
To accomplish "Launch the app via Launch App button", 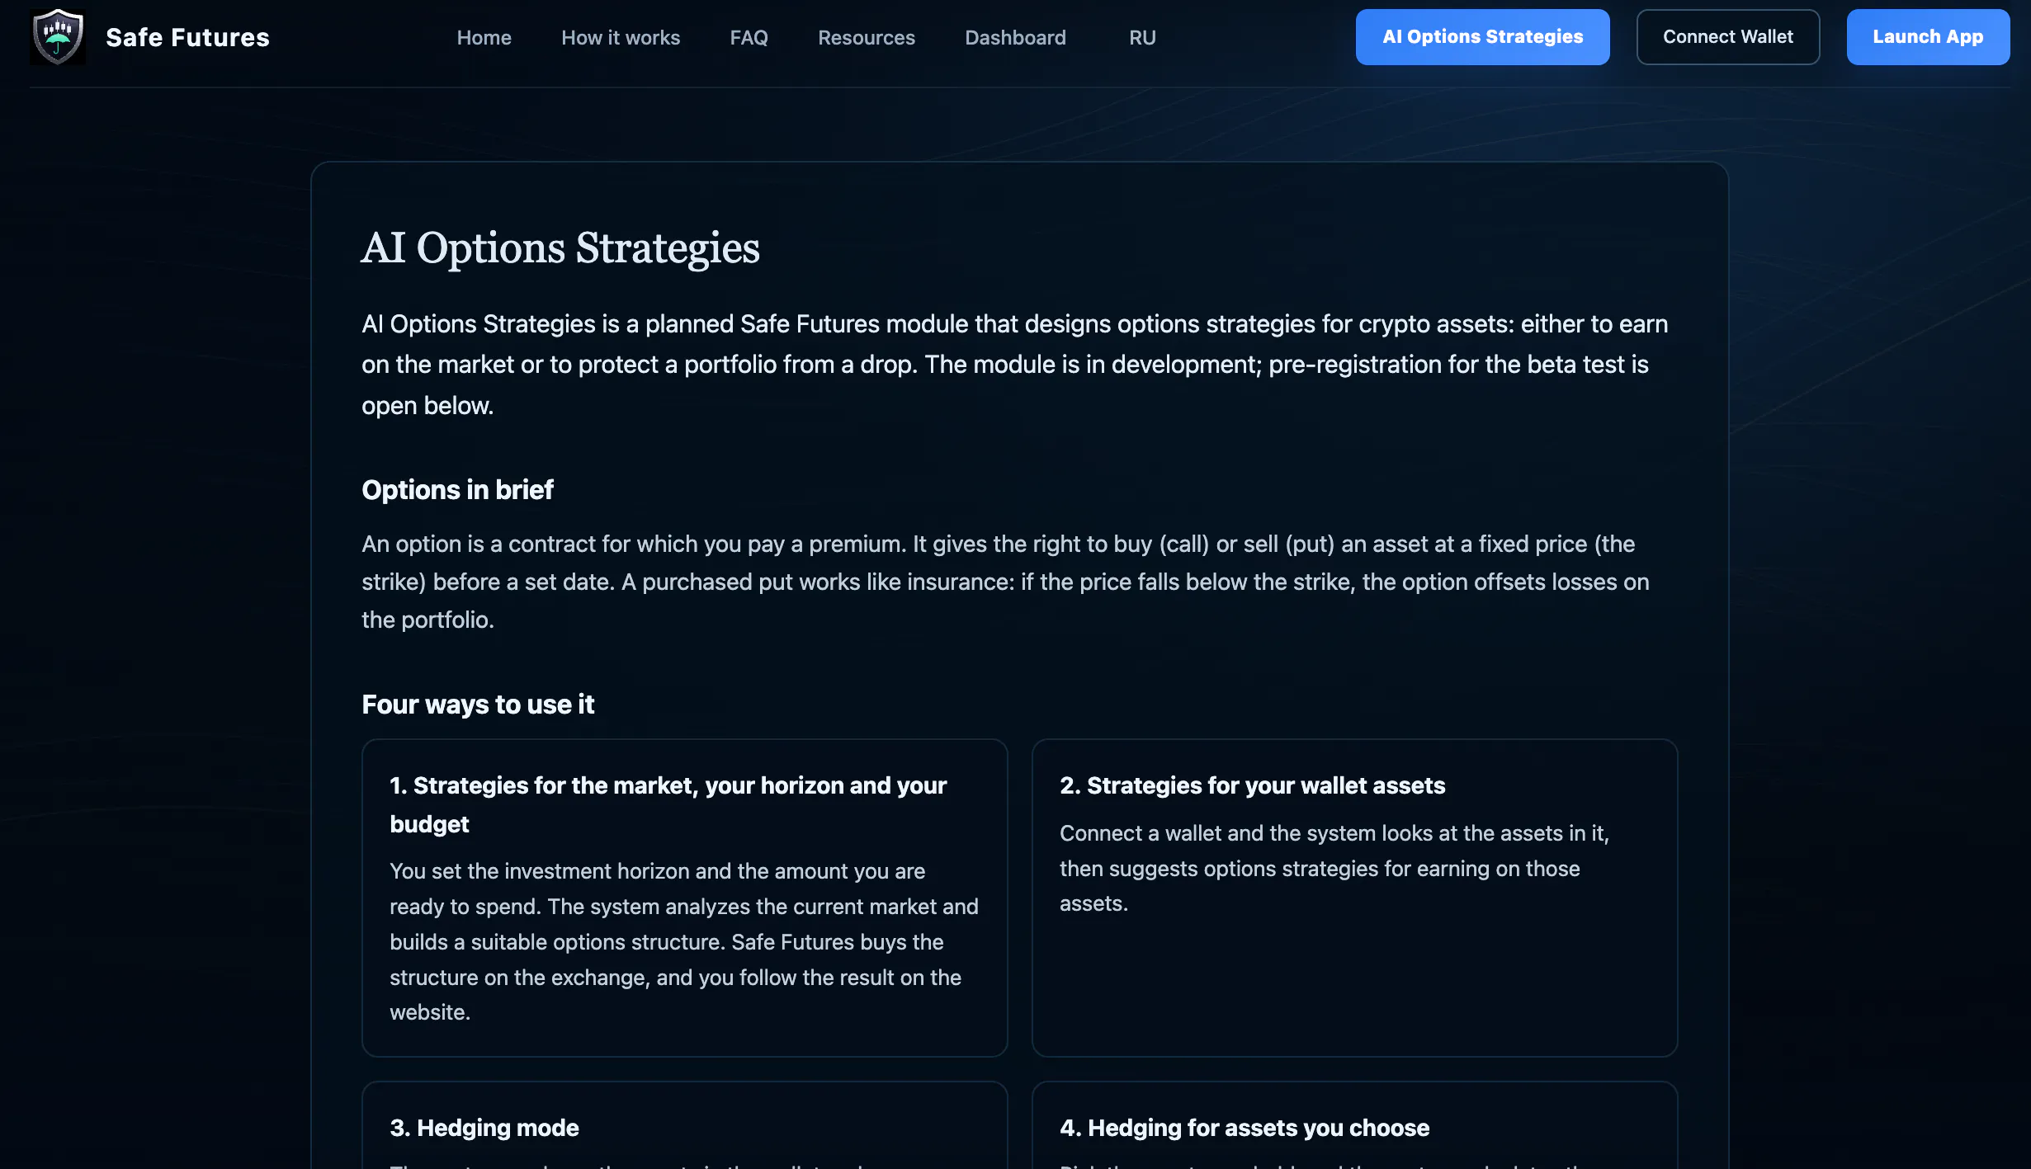I will pyautogui.click(x=1928, y=37).
